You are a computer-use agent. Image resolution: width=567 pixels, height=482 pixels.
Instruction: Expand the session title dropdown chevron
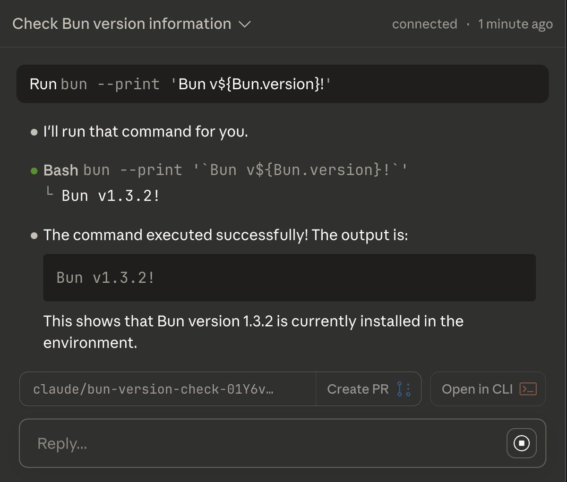pyautogui.click(x=244, y=25)
